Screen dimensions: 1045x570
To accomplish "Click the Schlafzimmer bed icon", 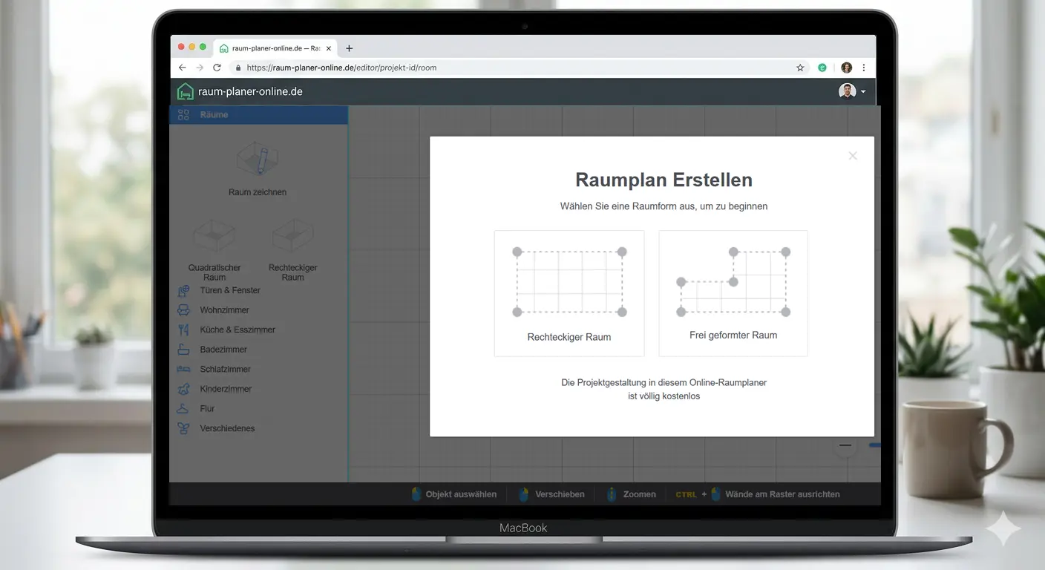I will [x=183, y=369].
